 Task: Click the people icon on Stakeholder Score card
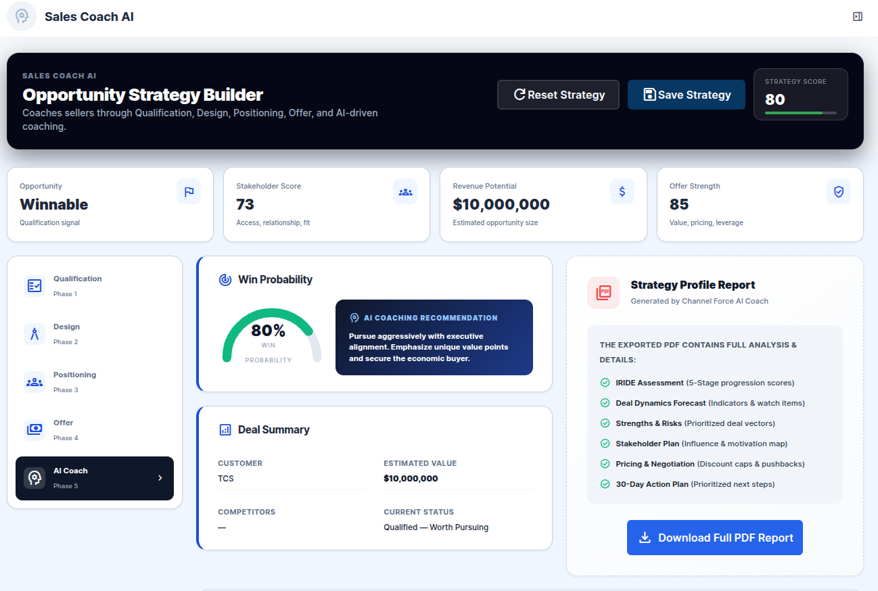point(405,191)
